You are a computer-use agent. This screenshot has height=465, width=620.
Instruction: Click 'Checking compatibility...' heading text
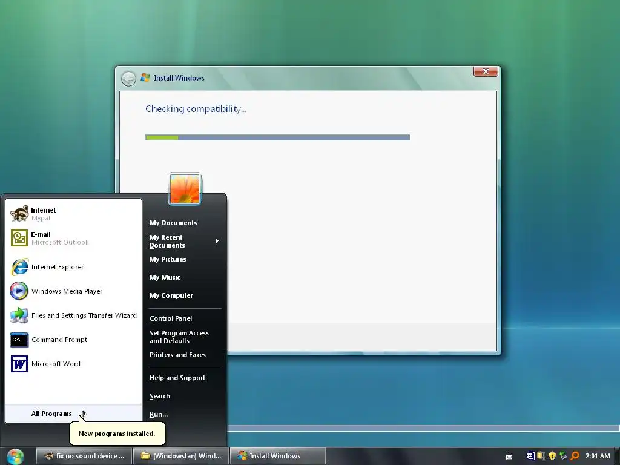click(196, 109)
